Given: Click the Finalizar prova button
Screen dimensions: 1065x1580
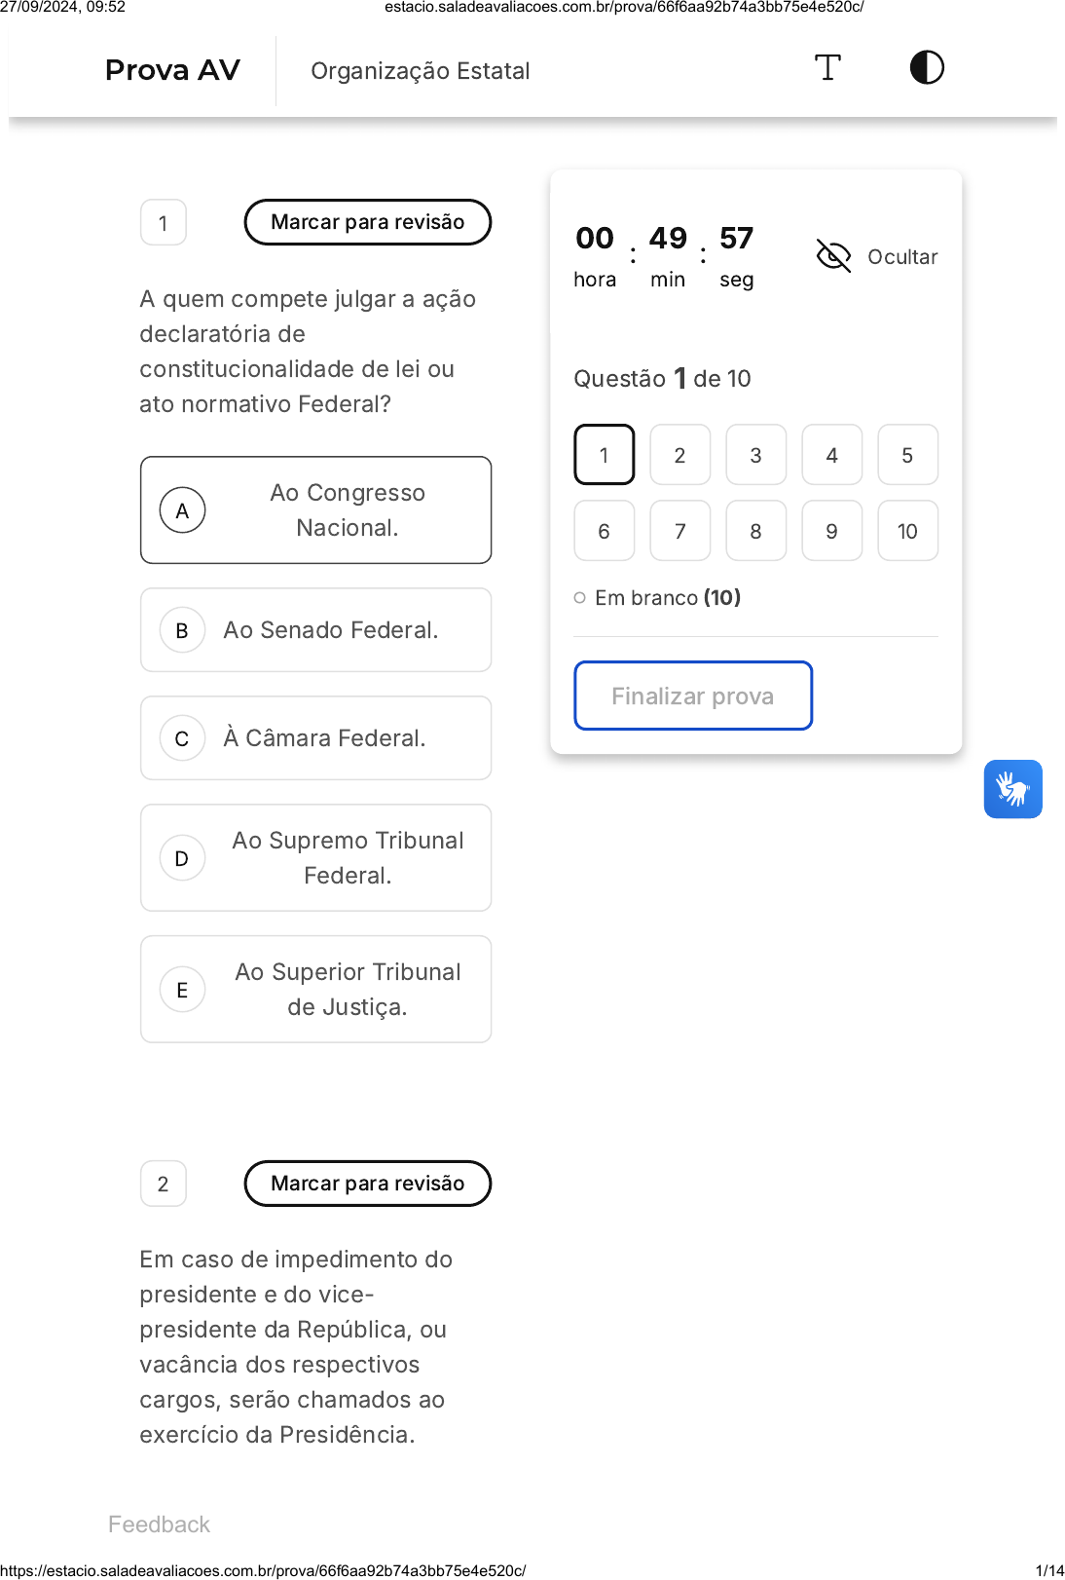Looking at the screenshot, I should pyautogui.click(x=692, y=696).
